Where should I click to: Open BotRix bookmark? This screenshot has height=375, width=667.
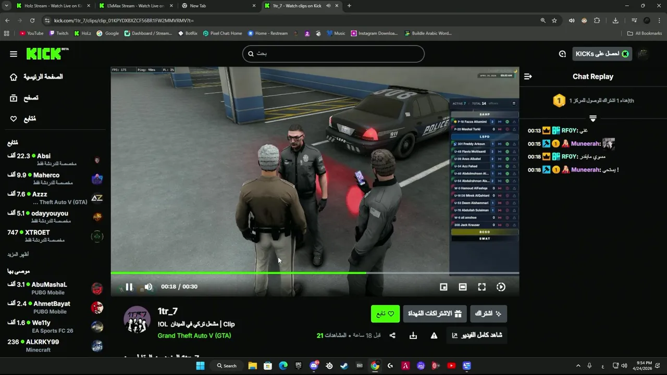tap(188, 33)
